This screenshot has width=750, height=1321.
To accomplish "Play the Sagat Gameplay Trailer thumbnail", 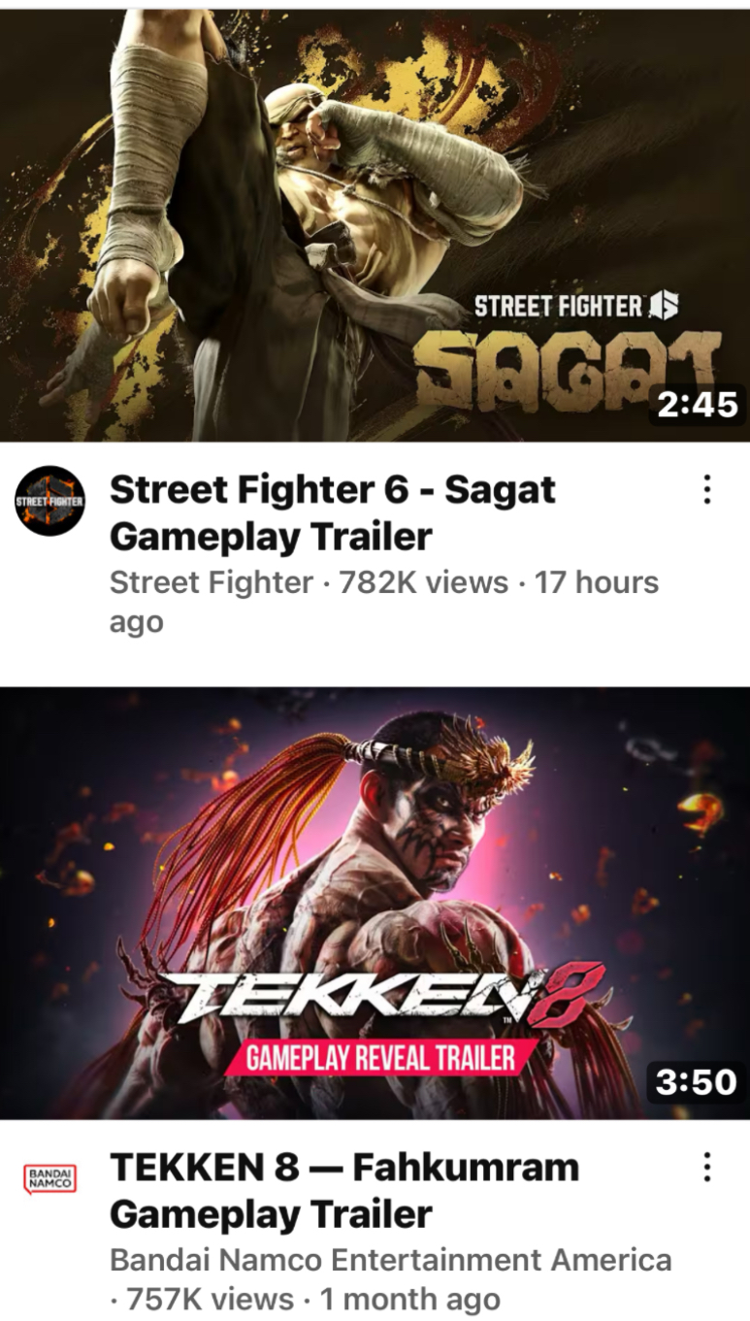I will click(375, 225).
